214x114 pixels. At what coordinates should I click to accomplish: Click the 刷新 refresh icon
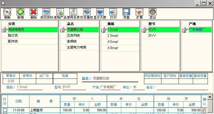[7, 12]
